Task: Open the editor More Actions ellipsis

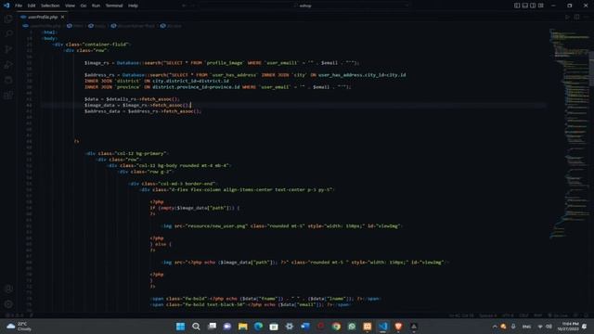Action: pos(586,17)
